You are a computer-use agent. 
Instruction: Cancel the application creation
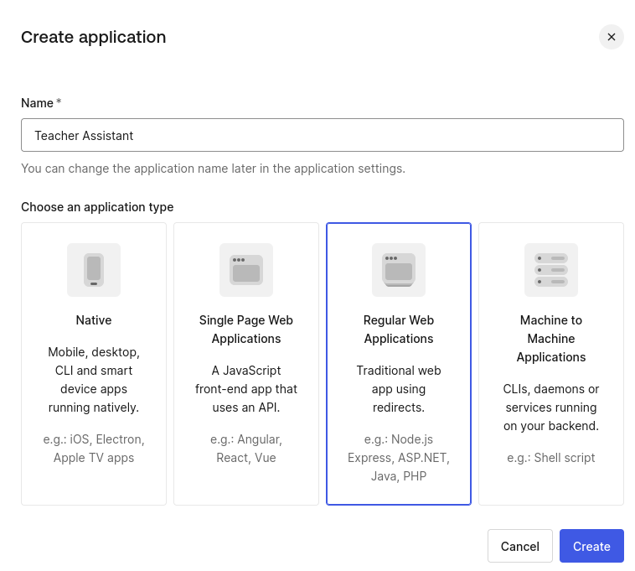click(x=520, y=546)
